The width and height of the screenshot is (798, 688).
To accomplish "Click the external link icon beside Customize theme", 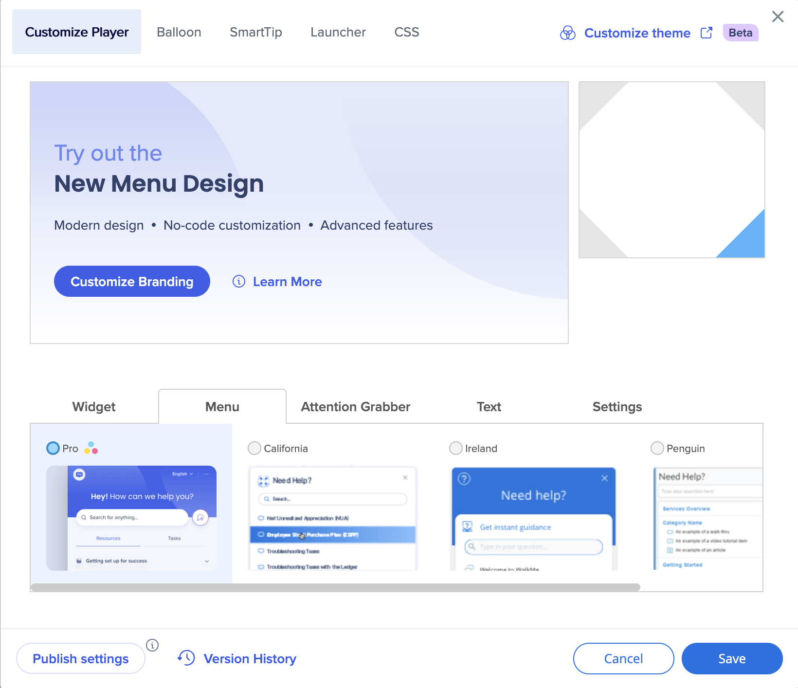I will tap(706, 33).
